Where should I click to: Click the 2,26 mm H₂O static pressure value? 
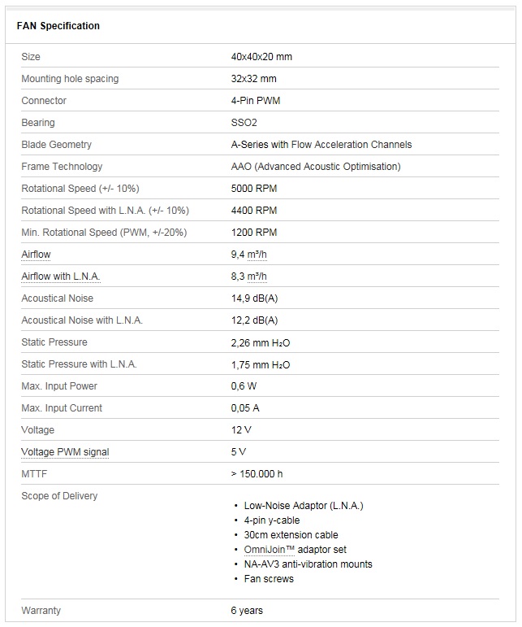click(x=261, y=342)
